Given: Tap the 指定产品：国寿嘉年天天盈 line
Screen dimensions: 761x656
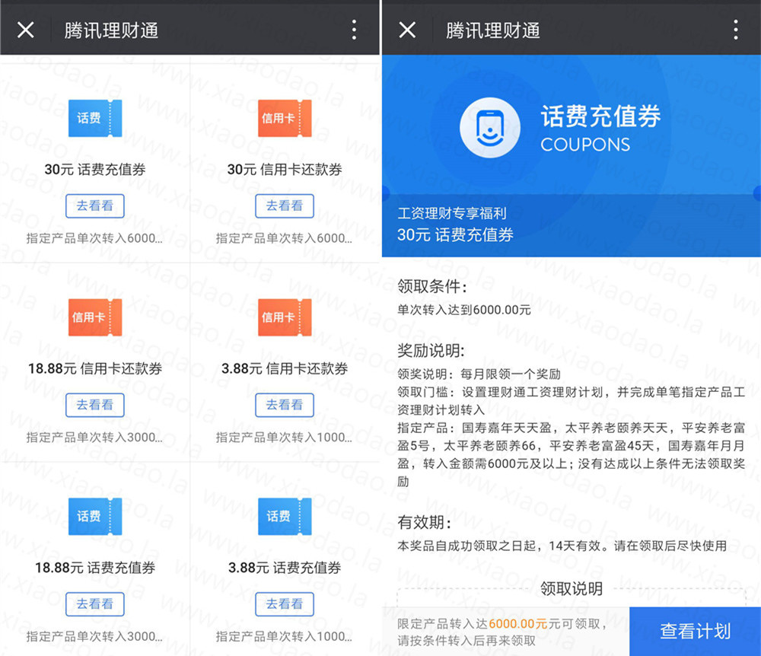Looking at the screenshot, I should pyautogui.click(x=572, y=454).
